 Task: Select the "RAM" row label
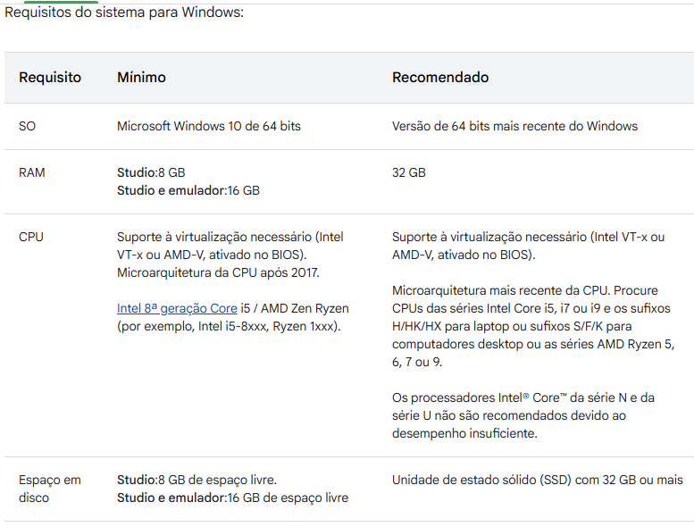(32, 172)
